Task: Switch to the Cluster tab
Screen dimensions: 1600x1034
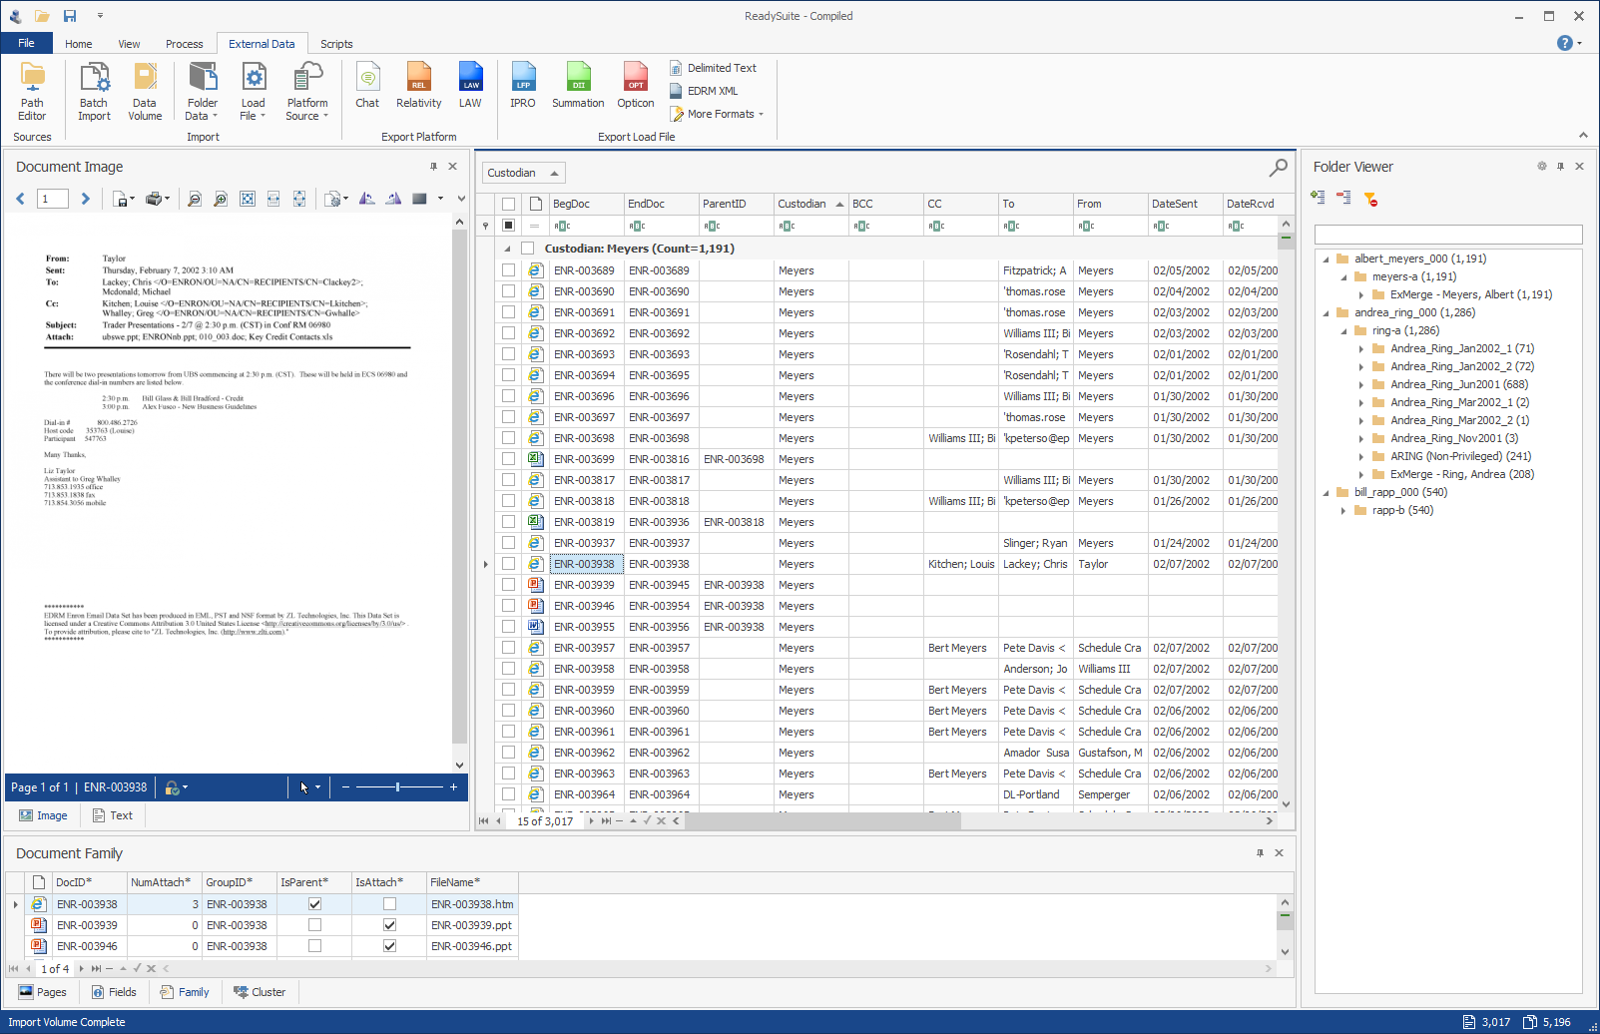Action: [x=260, y=992]
